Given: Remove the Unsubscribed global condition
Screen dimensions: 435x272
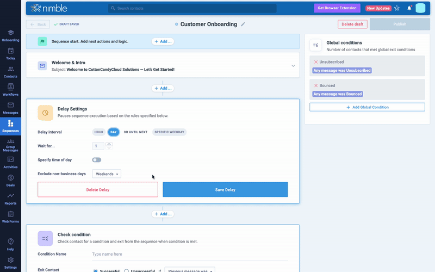Looking at the screenshot, I should [315, 62].
